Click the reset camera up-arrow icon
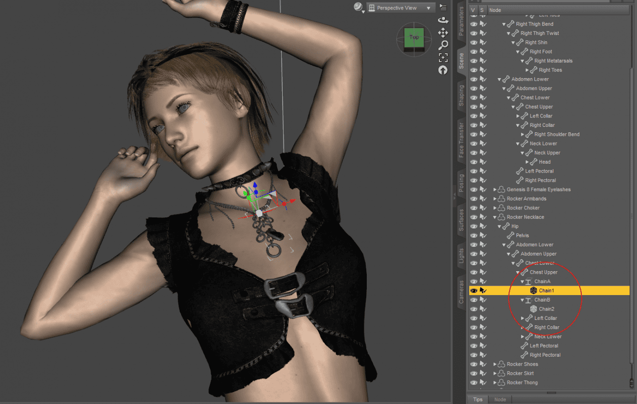 pos(442,70)
